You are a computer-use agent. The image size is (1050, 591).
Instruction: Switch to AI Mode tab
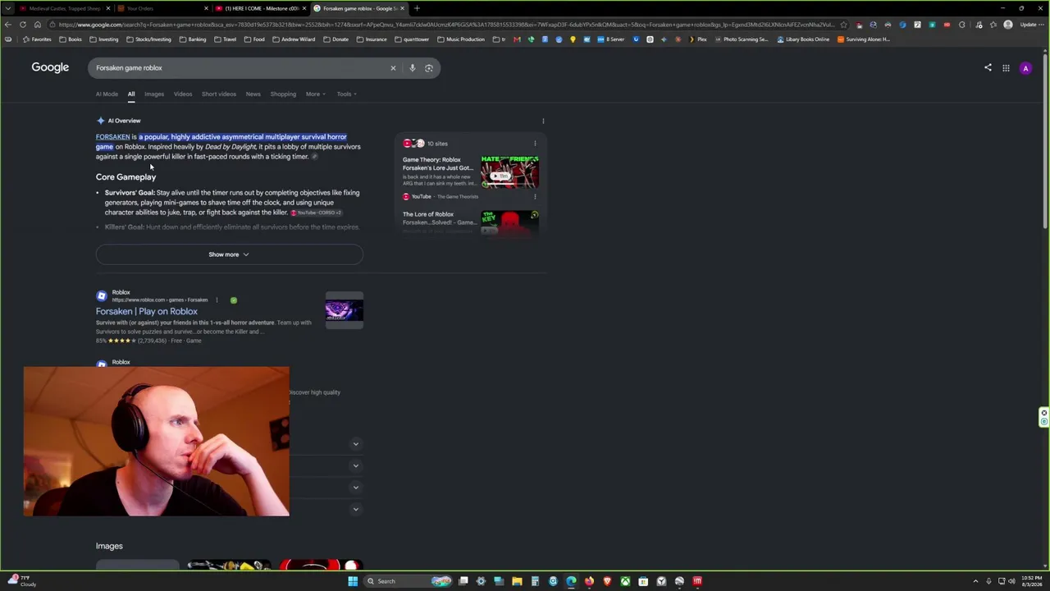[x=107, y=94]
